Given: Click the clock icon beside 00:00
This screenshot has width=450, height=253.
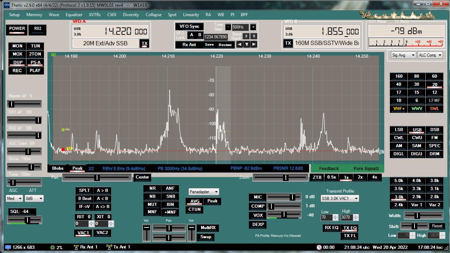Looking at the screenshot, I should click(x=319, y=247).
